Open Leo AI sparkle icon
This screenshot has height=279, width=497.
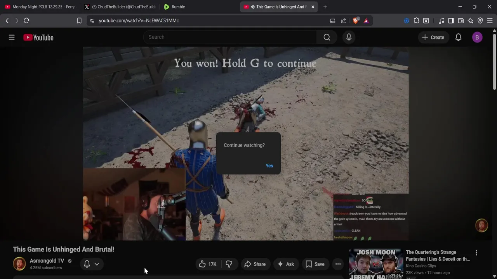pos(471,21)
